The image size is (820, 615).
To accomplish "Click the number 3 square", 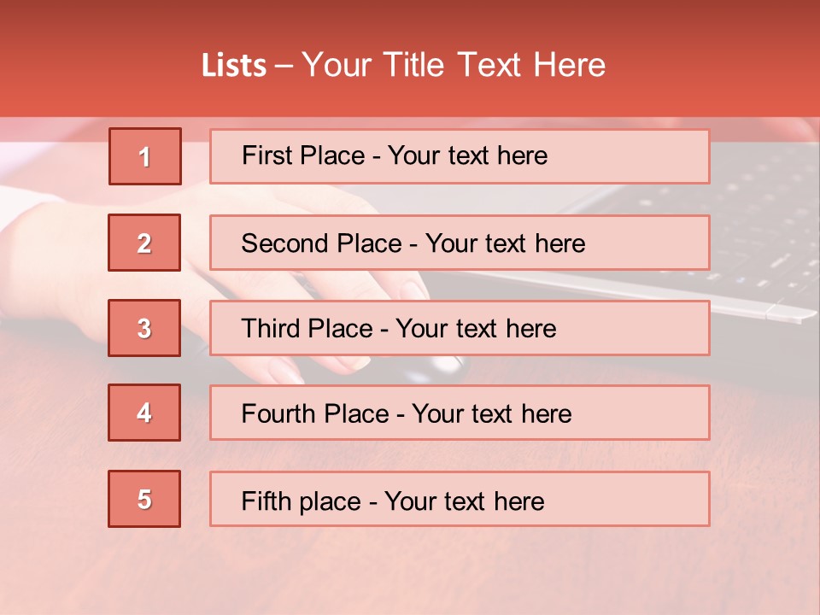I will point(144,328).
